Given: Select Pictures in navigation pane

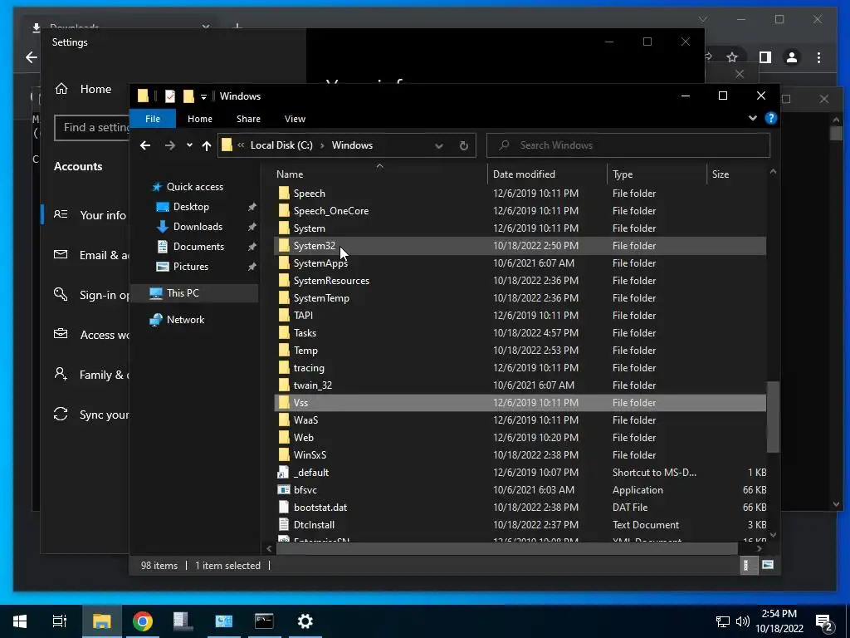Looking at the screenshot, I should (190, 267).
